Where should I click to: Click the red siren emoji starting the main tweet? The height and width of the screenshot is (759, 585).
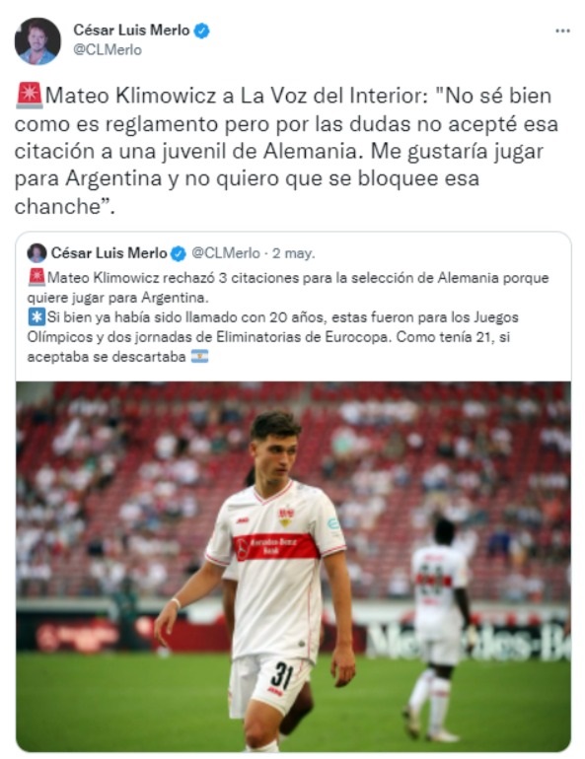(x=29, y=95)
